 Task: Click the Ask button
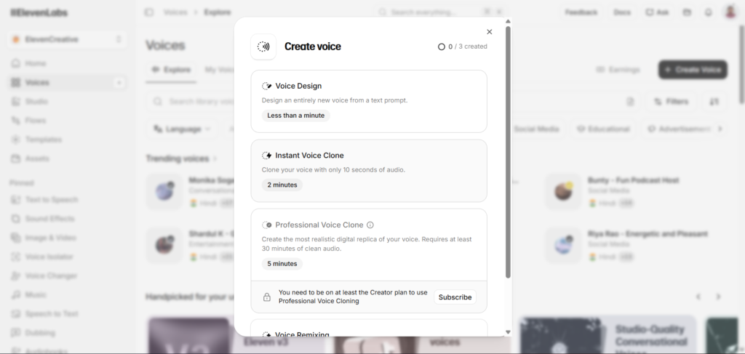coord(657,12)
